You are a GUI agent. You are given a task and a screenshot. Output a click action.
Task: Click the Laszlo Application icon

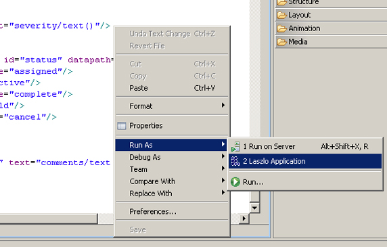coord(235,161)
